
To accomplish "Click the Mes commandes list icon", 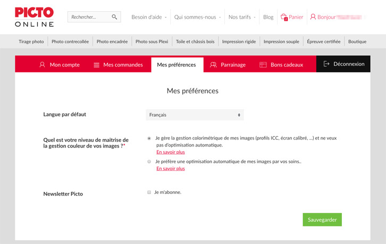I will click(96, 64).
